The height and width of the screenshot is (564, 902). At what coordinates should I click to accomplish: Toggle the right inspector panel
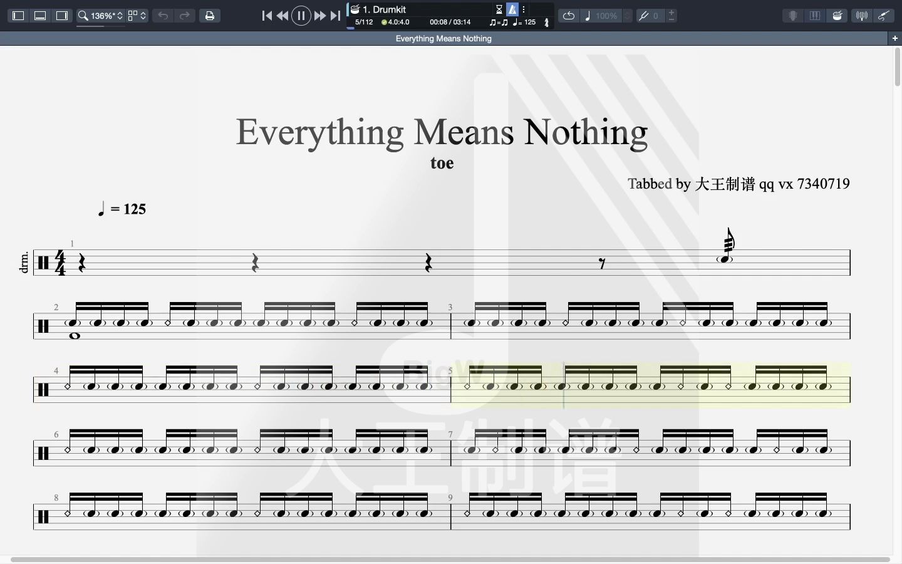click(62, 16)
